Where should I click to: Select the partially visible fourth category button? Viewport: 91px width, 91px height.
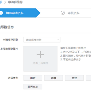coord(88,78)
